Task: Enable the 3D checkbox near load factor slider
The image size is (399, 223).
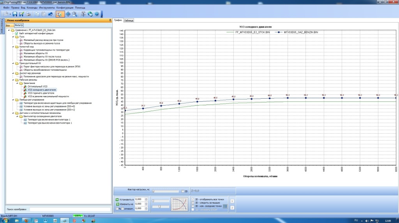Action: click(183, 191)
